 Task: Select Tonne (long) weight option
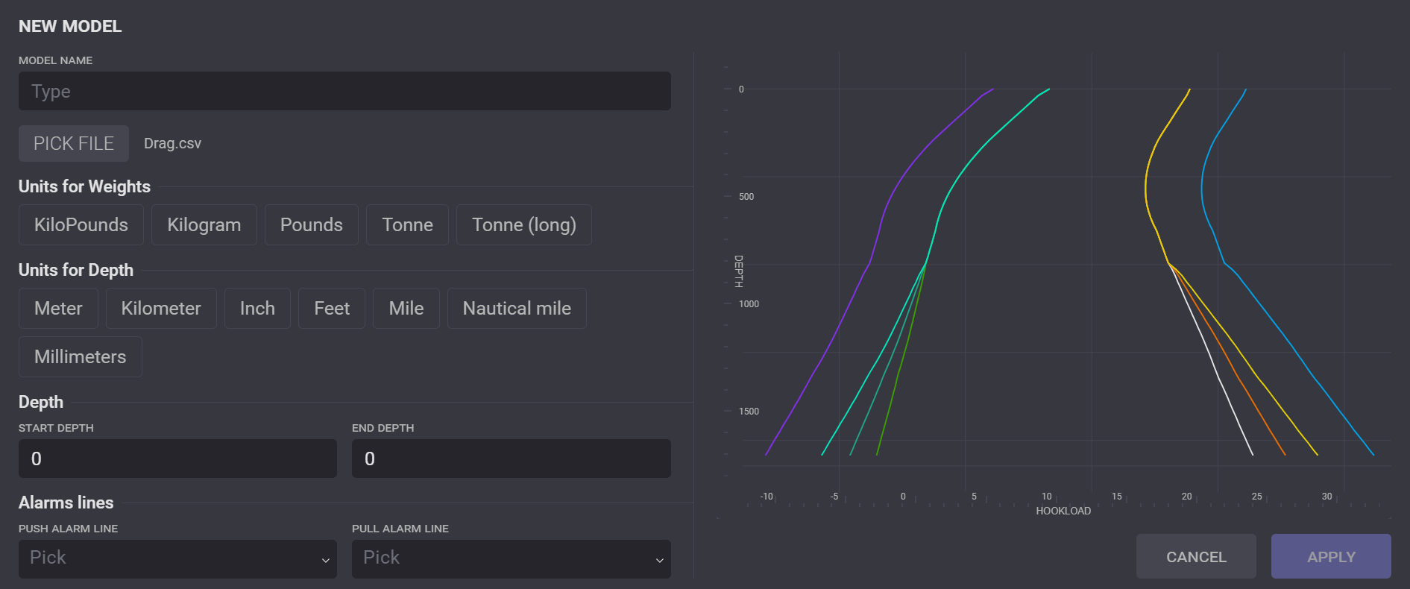click(523, 225)
